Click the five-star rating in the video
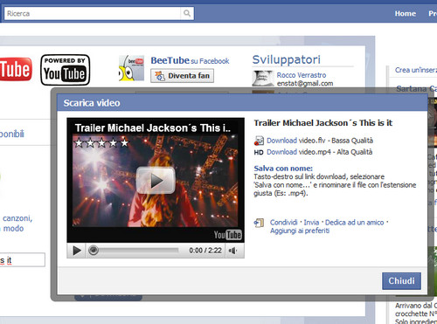437x324 pixels. click(x=101, y=142)
